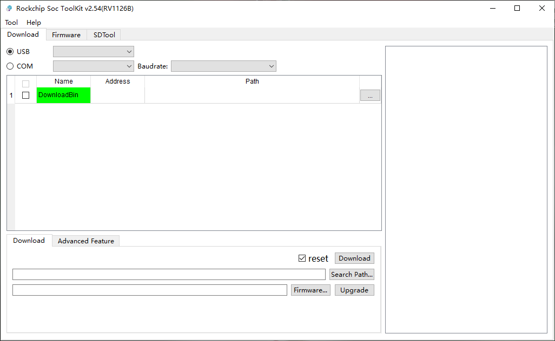Open the Tool menu
Viewport: 555px width, 341px height.
[x=11, y=23]
